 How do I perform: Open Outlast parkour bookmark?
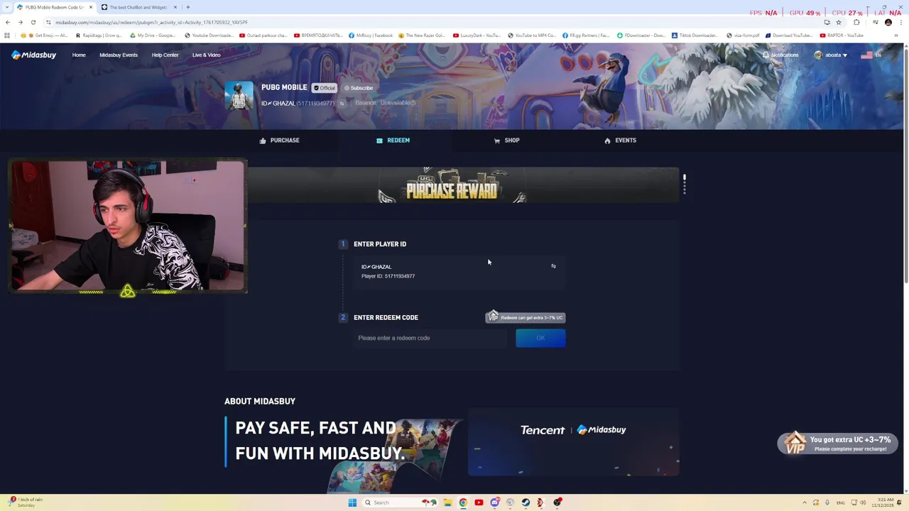tap(263, 35)
